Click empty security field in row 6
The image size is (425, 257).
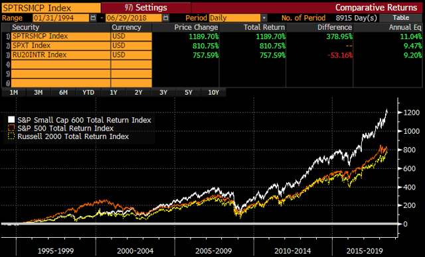[x=60, y=83]
